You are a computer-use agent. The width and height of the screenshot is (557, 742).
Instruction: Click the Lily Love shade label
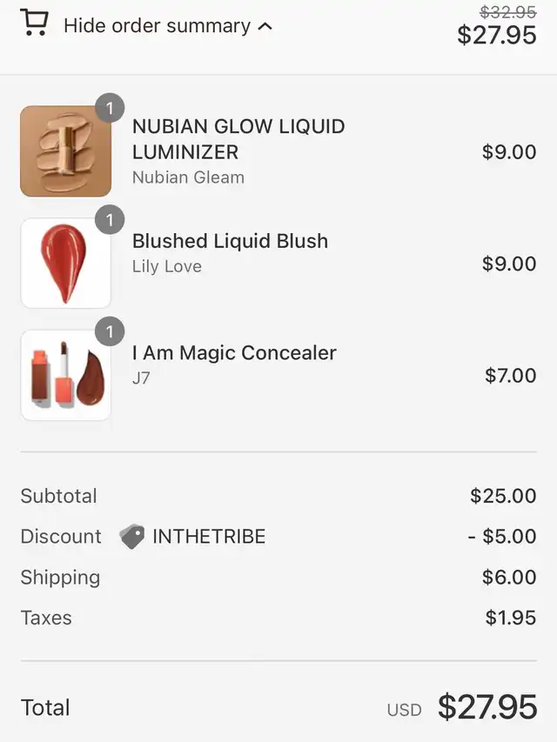tap(167, 267)
